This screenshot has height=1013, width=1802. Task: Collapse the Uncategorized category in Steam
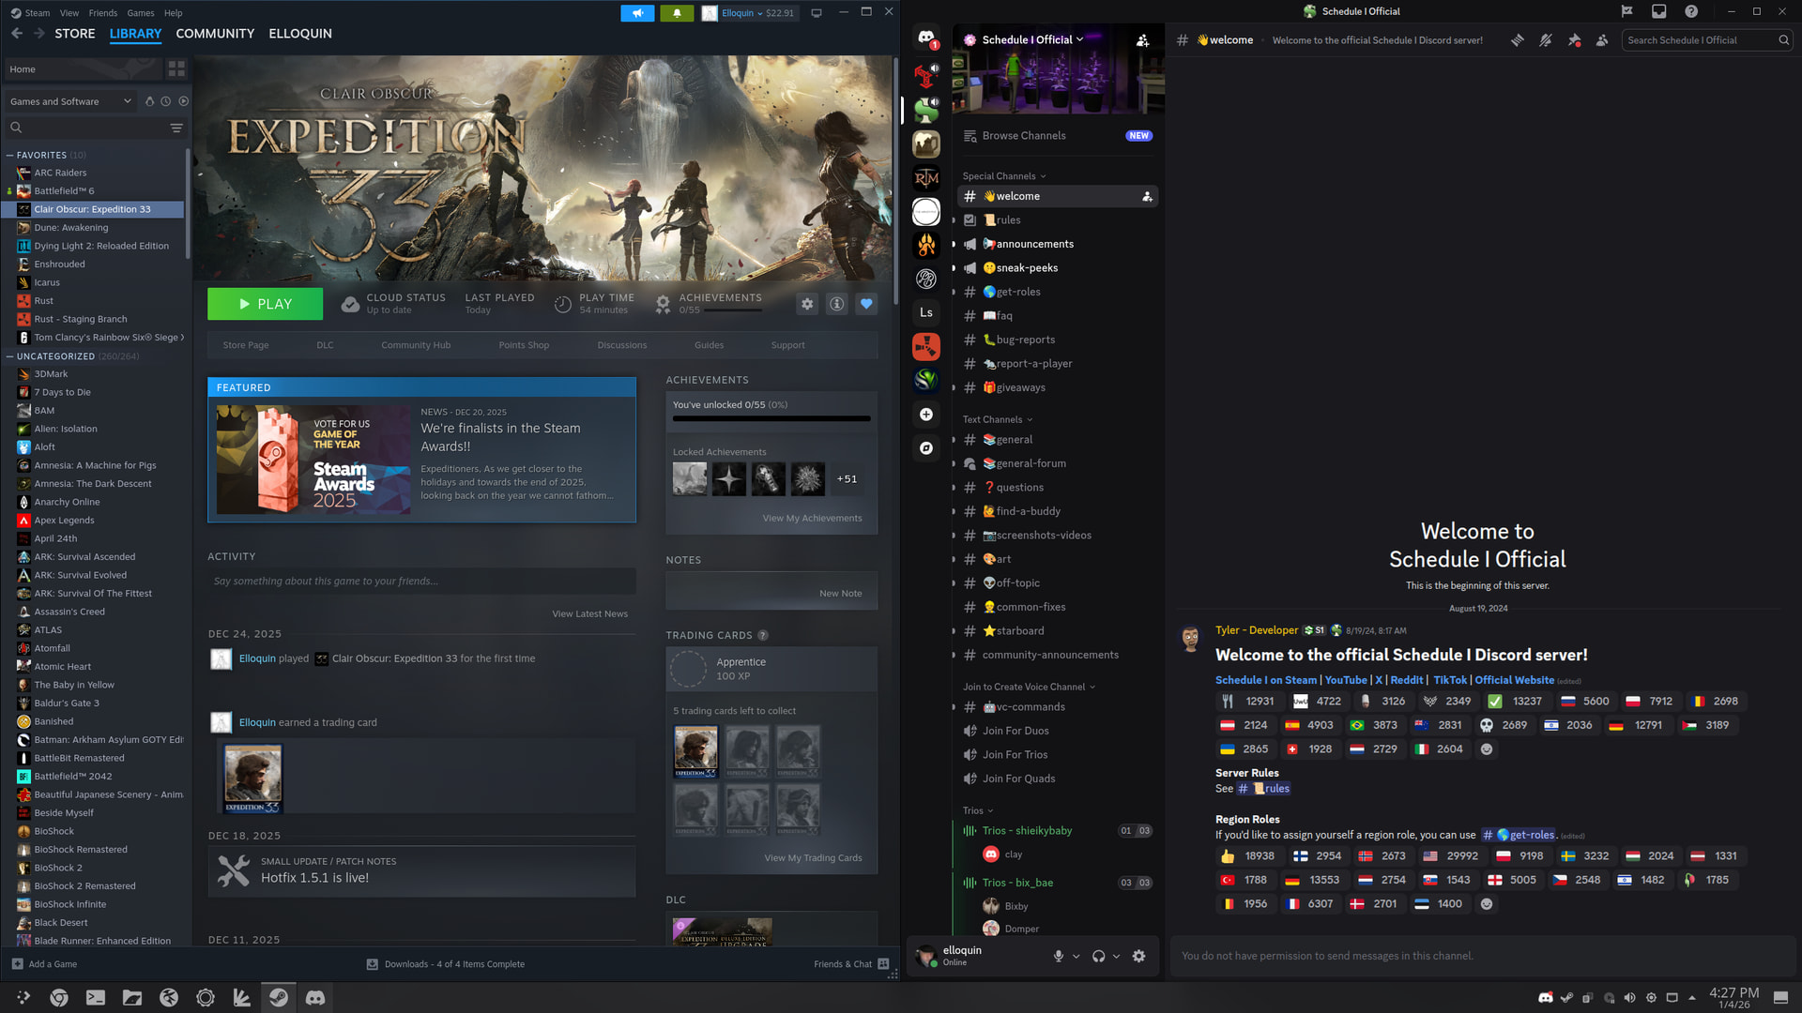10,356
